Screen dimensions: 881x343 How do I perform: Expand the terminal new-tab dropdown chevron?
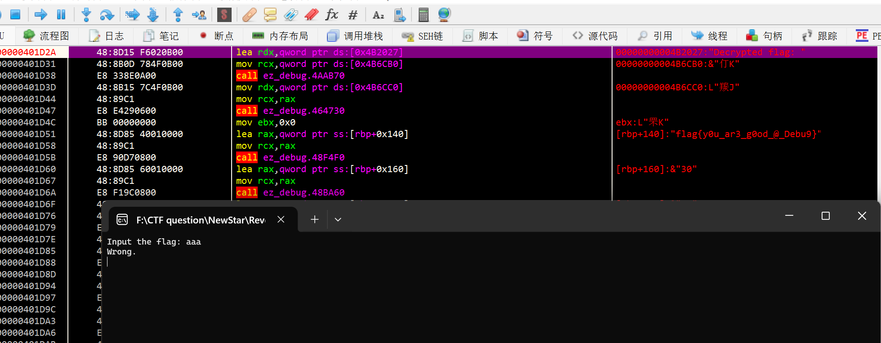[338, 219]
